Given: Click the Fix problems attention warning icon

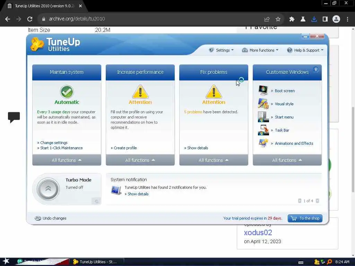Looking at the screenshot, I should [x=214, y=91].
